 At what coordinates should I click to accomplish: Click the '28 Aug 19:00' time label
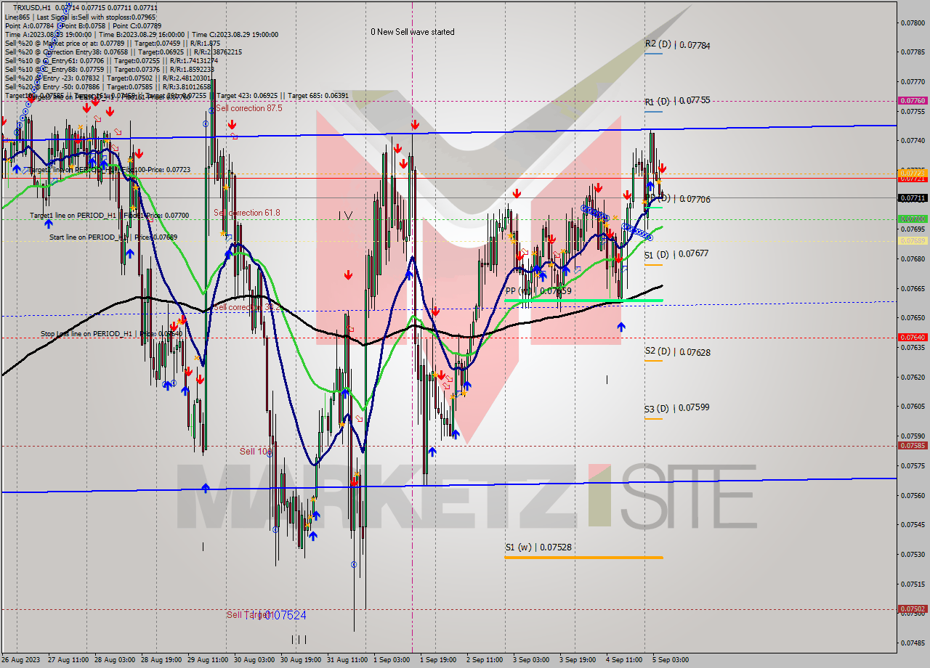[x=160, y=660]
